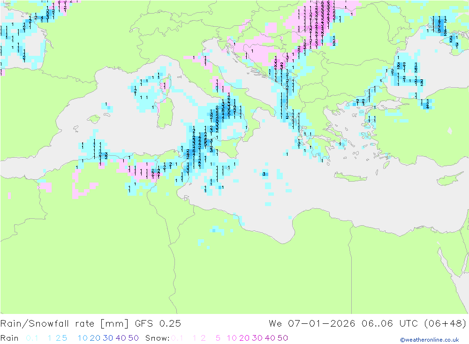Click the Rain legend value 5
The width and height of the screenshot is (469, 344).
(64, 338)
